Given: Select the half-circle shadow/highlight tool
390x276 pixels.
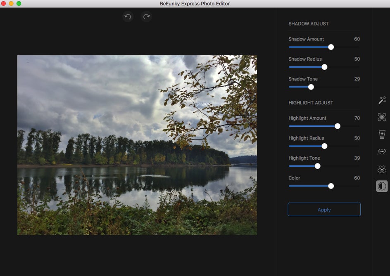Looking at the screenshot, I should pyautogui.click(x=382, y=186).
